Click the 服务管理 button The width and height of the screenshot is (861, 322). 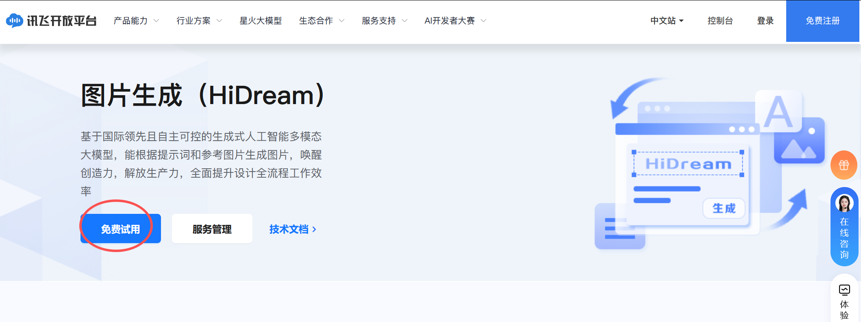click(x=212, y=229)
